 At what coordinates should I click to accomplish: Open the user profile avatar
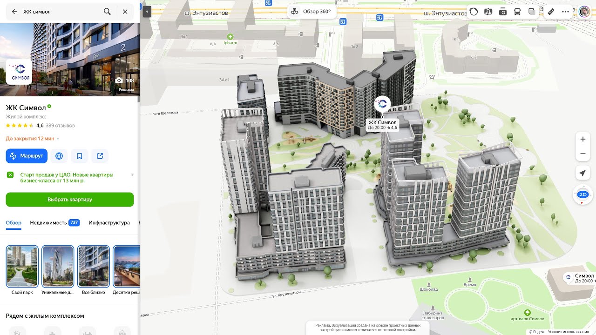[x=584, y=12]
